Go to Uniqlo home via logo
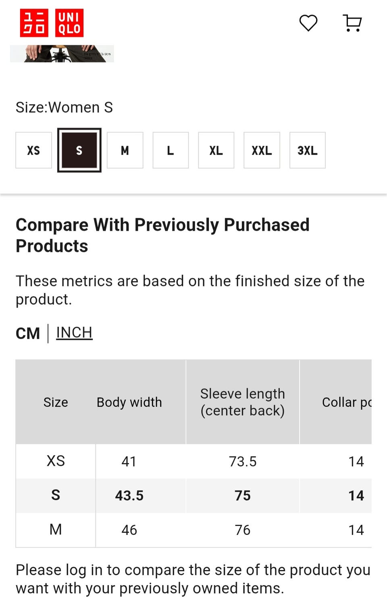The image size is (387, 616). click(x=52, y=23)
